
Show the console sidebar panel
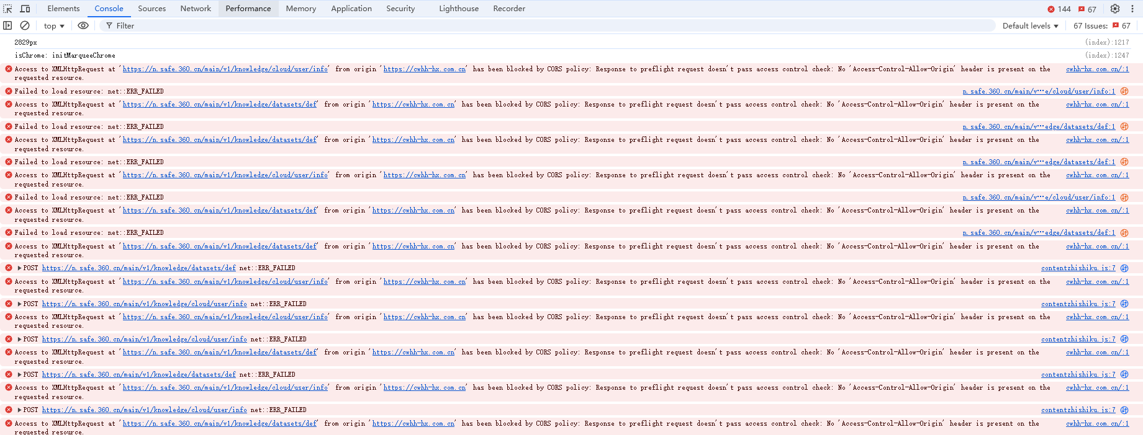click(7, 25)
